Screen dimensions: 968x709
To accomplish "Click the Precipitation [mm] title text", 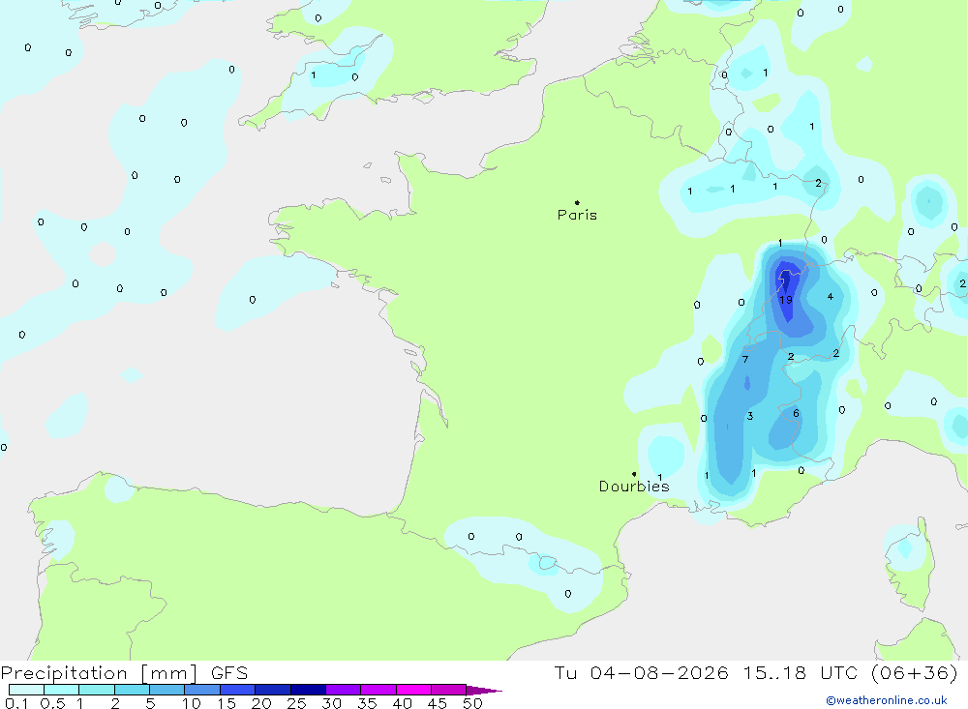I will (99, 673).
